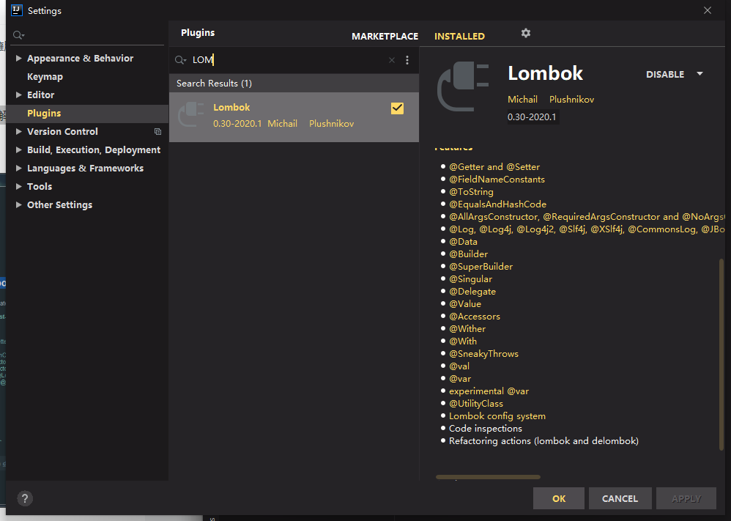
Task: Click the config icon next to Version Control
Action: (157, 131)
